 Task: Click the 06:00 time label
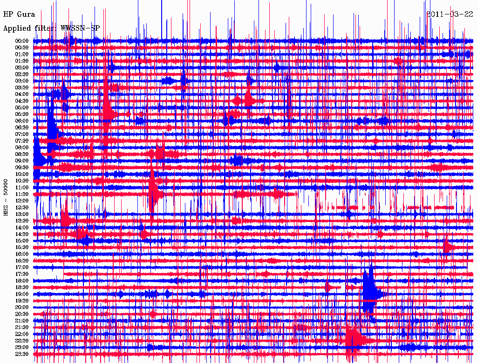22,121
